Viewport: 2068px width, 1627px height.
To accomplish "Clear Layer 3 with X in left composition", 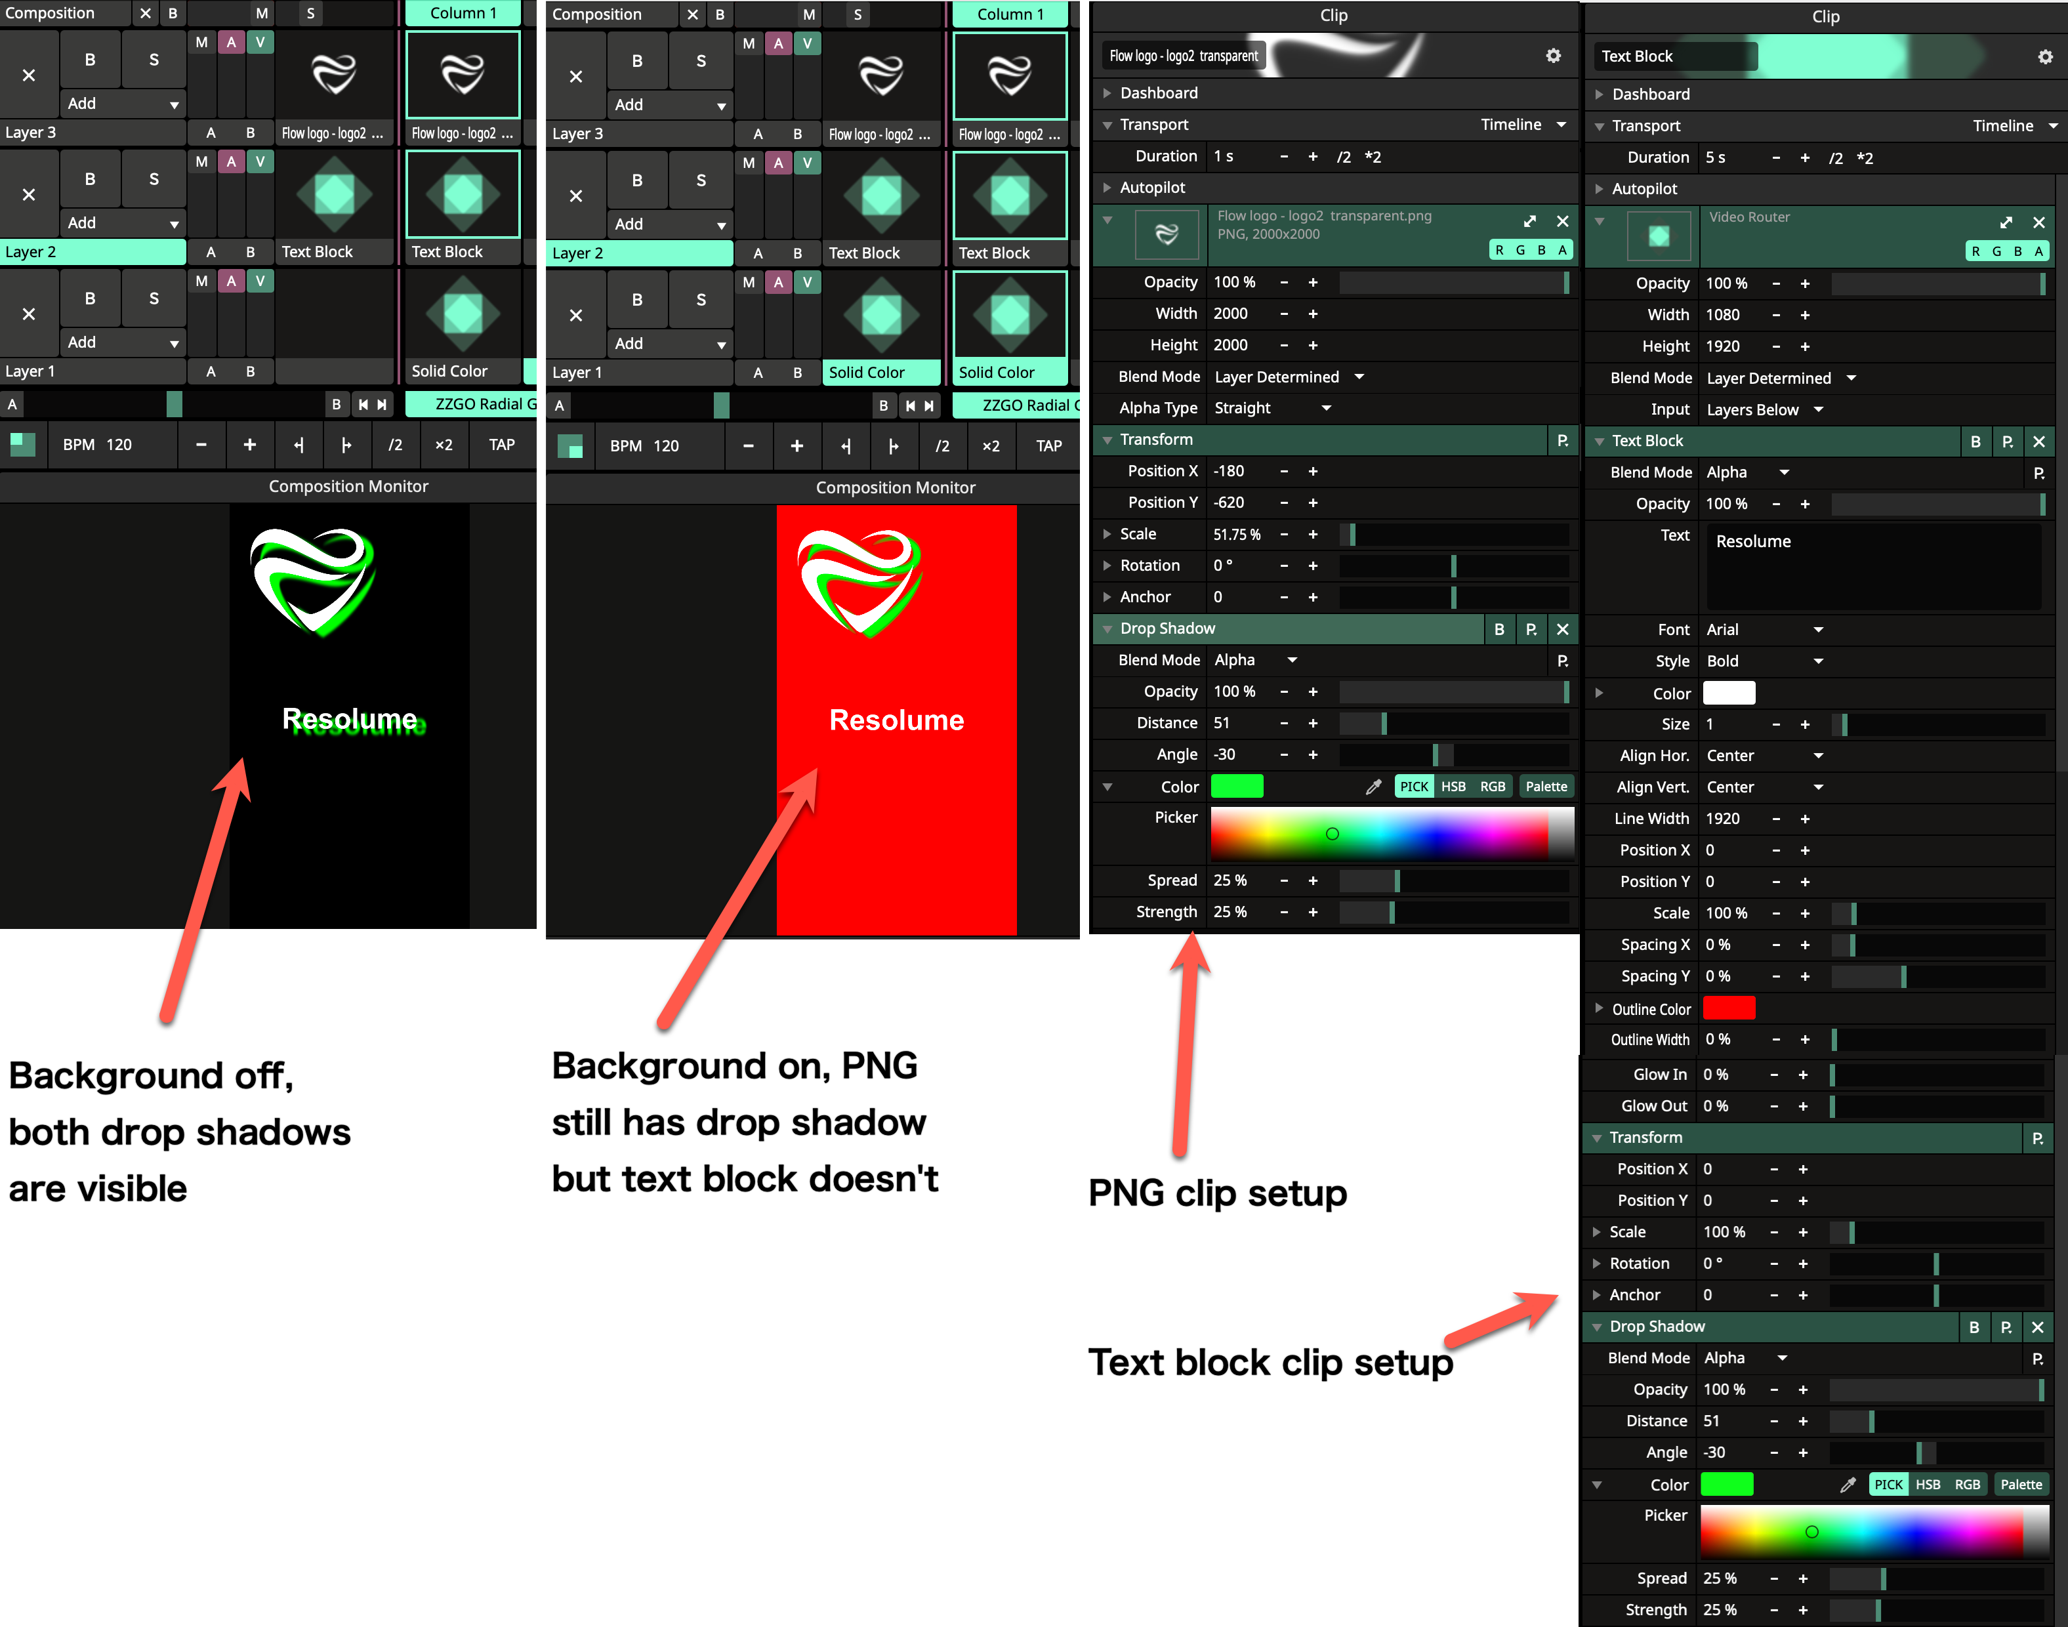I will pyautogui.click(x=29, y=74).
